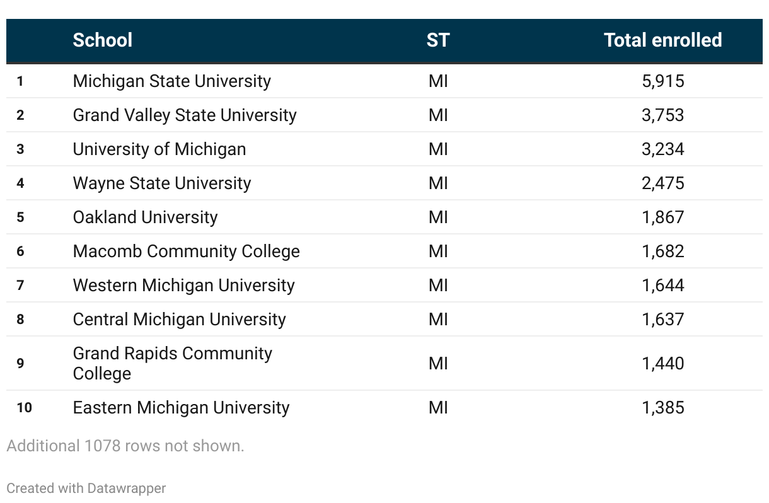Screen dimensions: 769x503
Task: Sort by Total enrolled column header
Action: [x=662, y=40]
